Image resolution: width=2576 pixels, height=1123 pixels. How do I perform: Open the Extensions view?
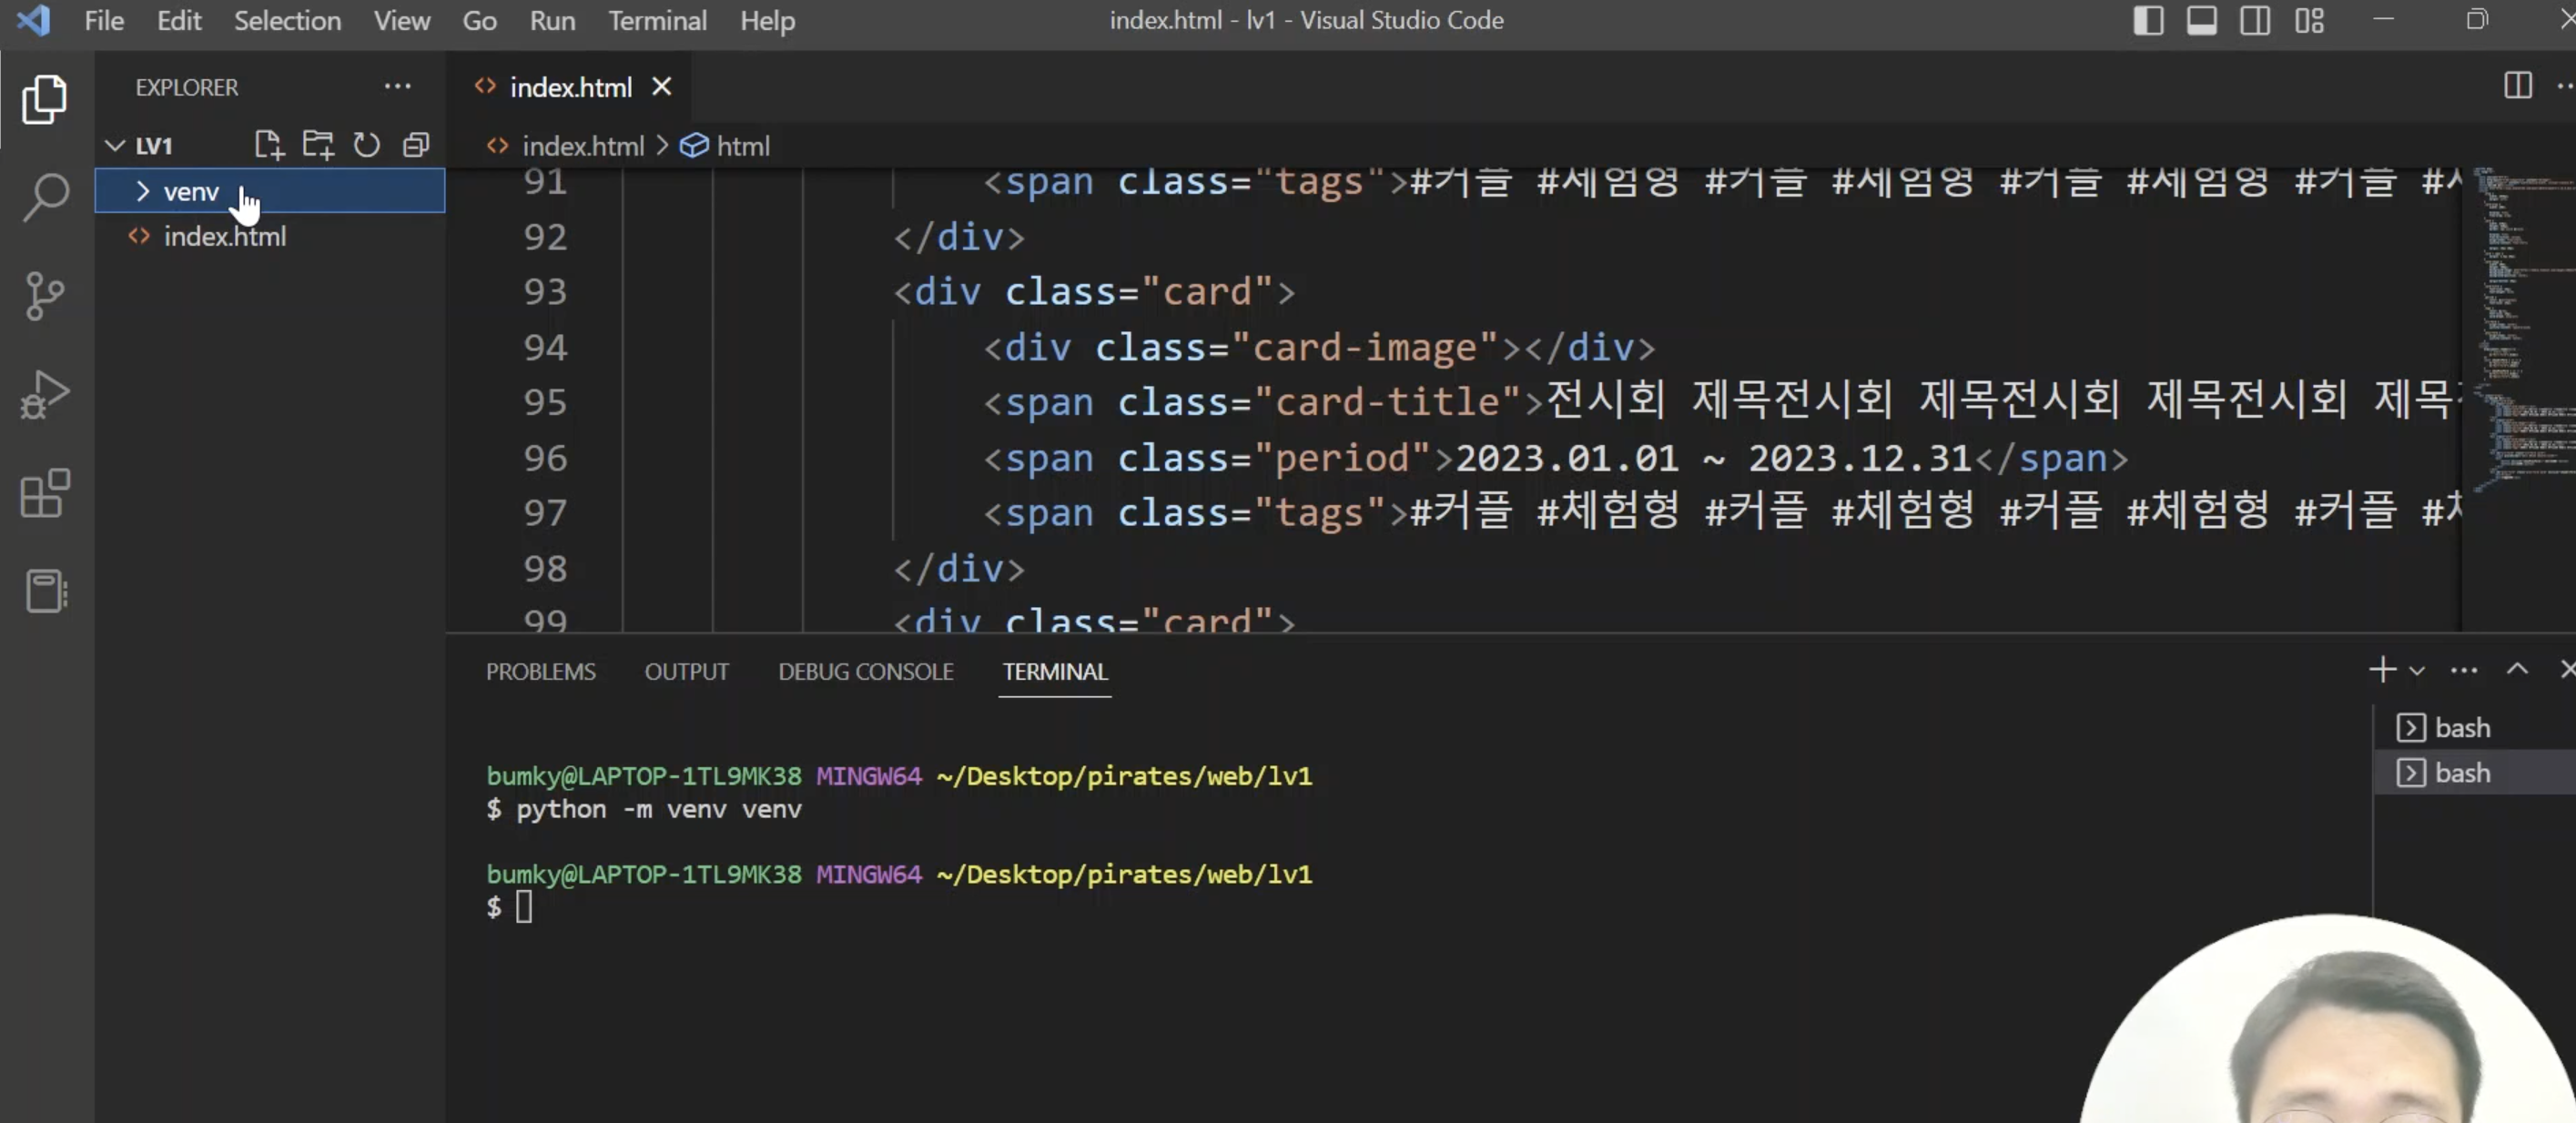(45, 493)
